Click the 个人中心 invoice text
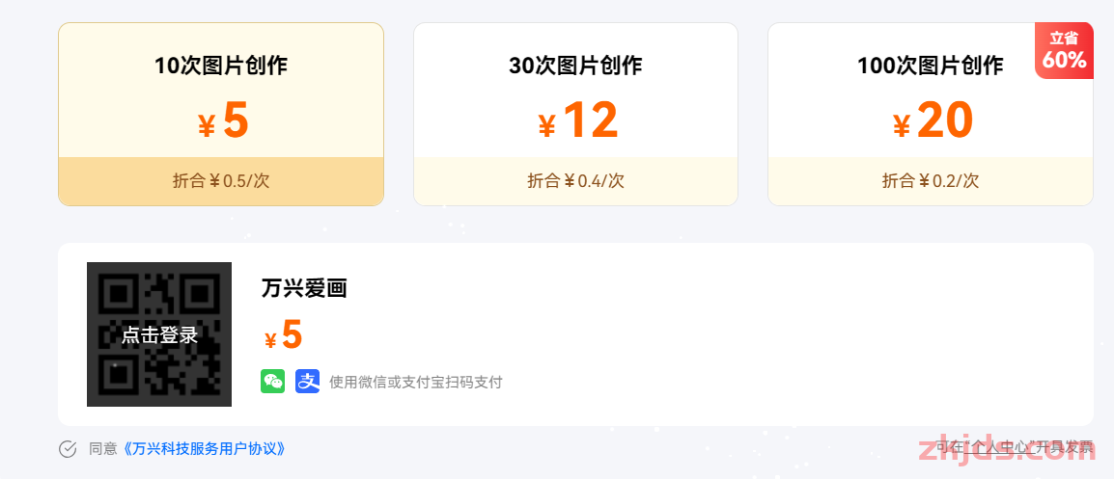Image resolution: width=1114 pixels, height=479 pixels. 1014,447
